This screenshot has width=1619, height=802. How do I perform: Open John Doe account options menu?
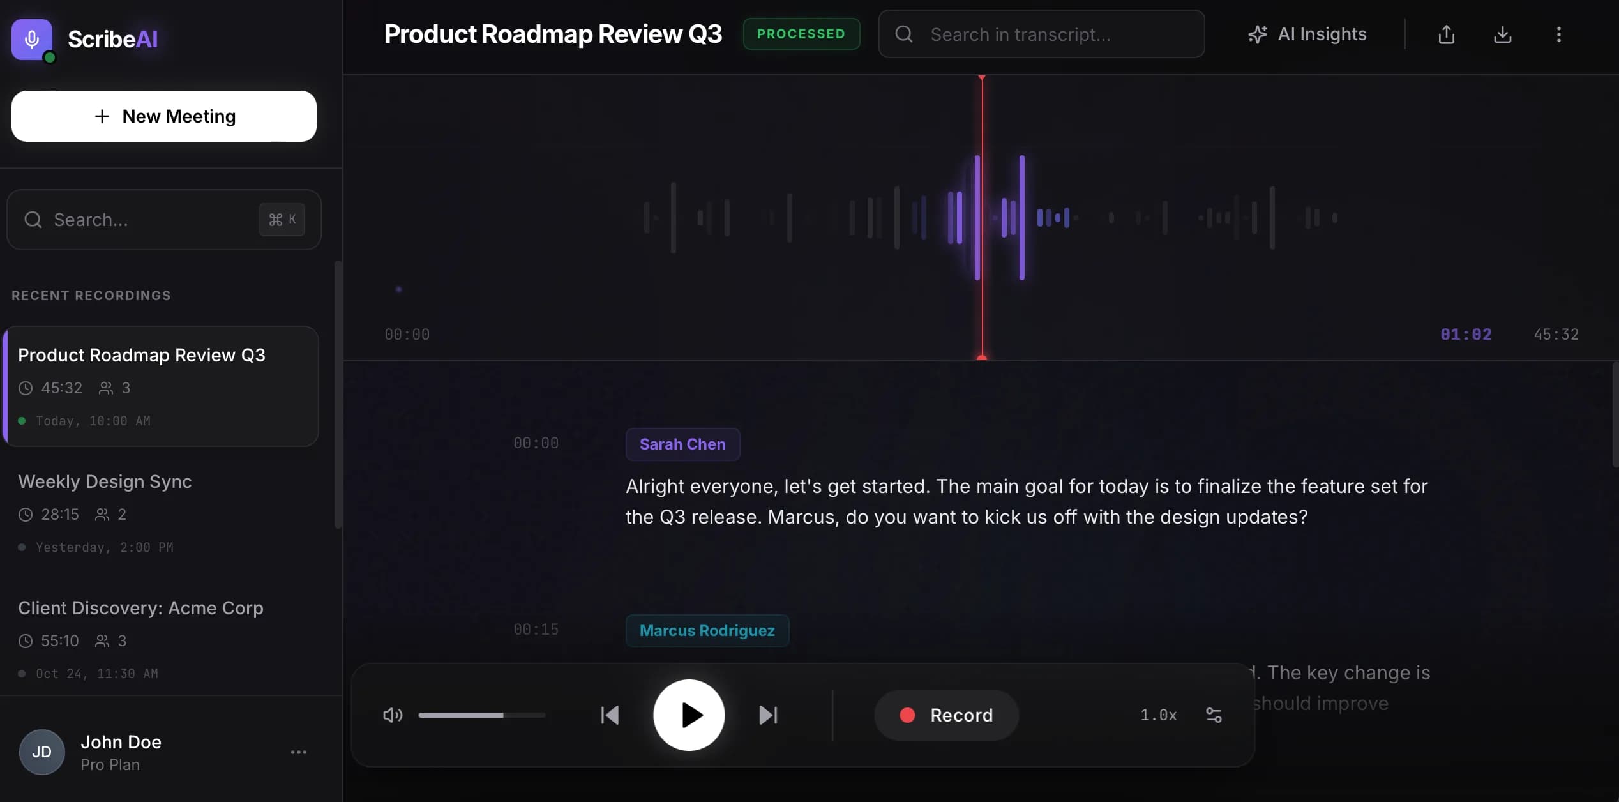point(299,752)
